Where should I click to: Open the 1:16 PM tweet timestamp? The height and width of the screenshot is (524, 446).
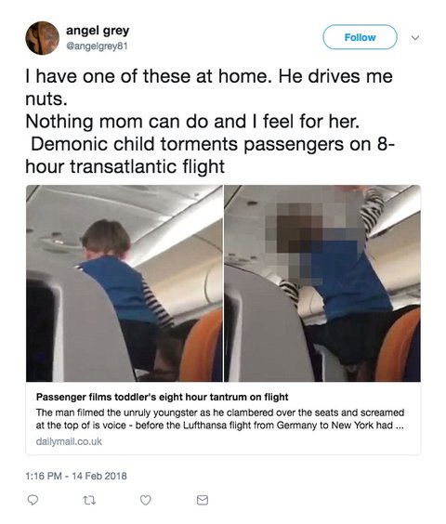coord(44,476)
